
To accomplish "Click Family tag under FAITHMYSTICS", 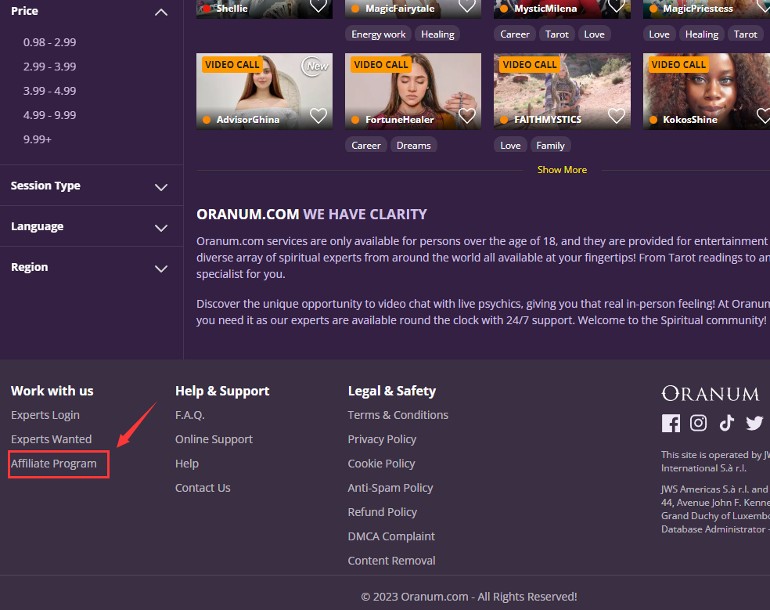I will tap(550, 145).
